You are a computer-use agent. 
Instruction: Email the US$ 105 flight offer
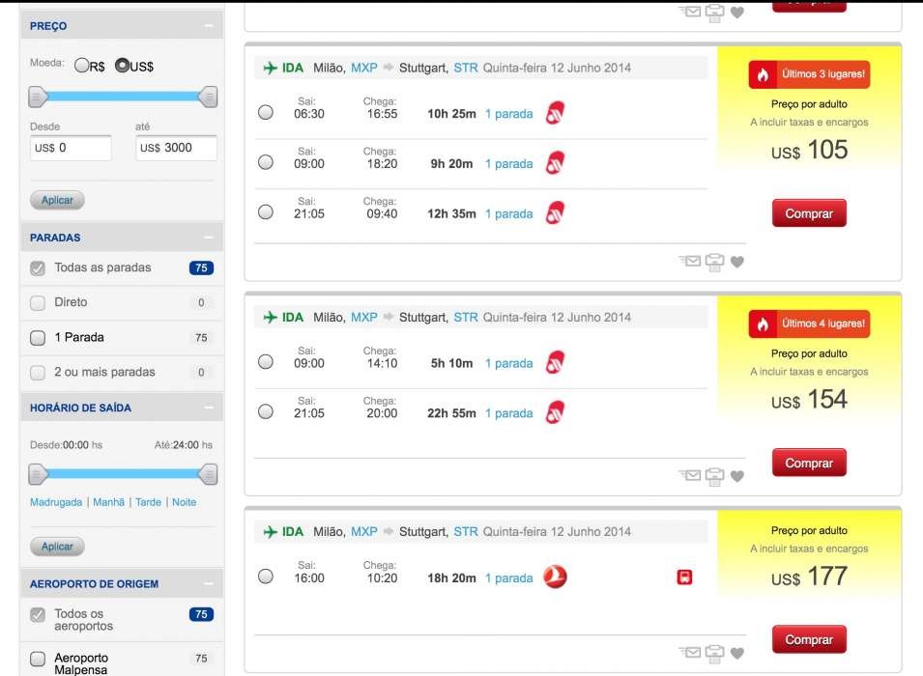[690, 261]
